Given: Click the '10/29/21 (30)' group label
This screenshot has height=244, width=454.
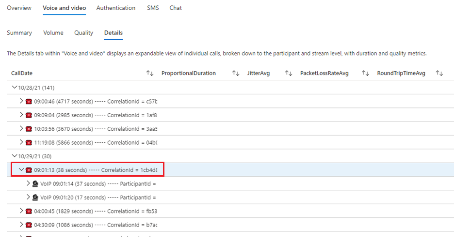Looking at the screenshot, I should pos(35,156).
